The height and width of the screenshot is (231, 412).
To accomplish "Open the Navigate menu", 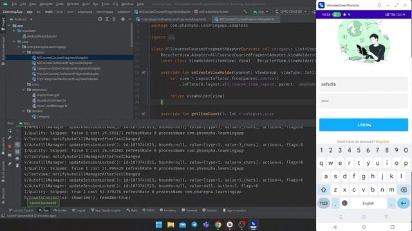I will [46, 4].
